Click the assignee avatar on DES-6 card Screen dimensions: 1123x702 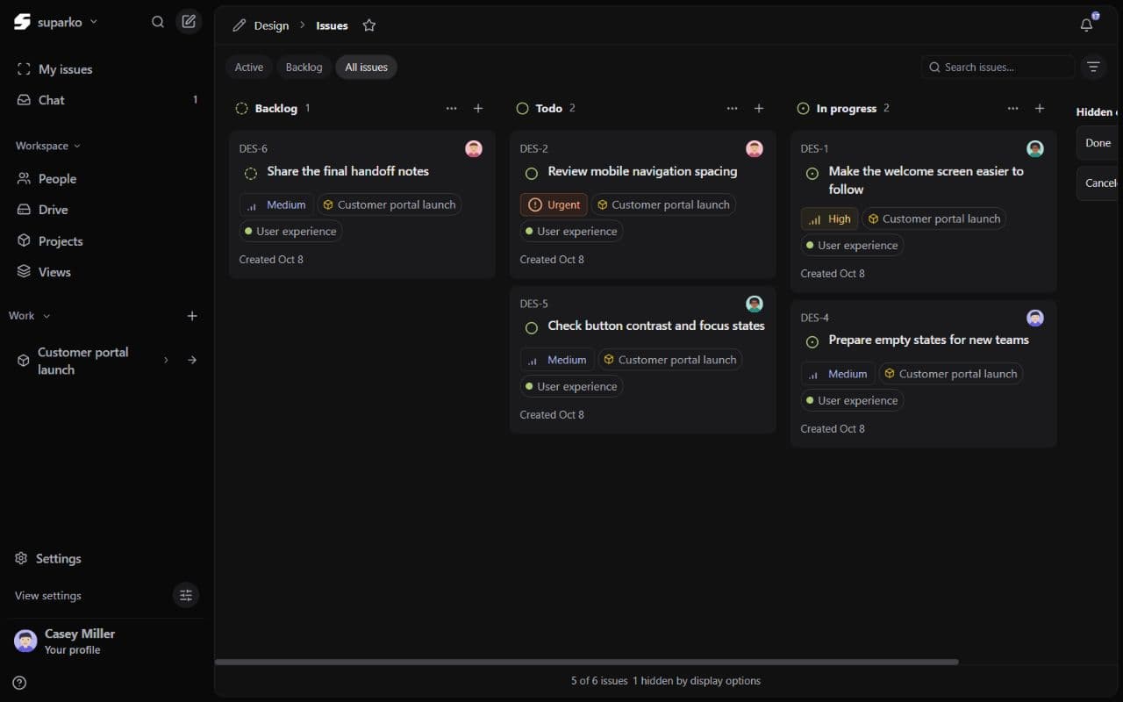[474, 149]
